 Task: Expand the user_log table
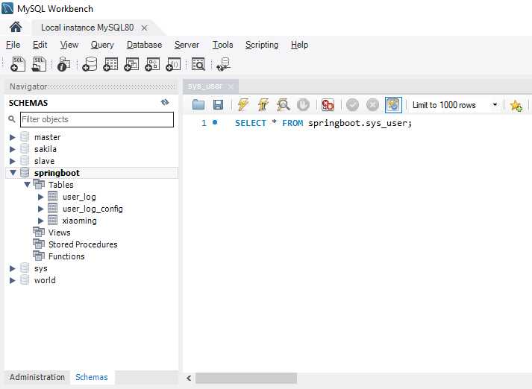click(41, 197)
